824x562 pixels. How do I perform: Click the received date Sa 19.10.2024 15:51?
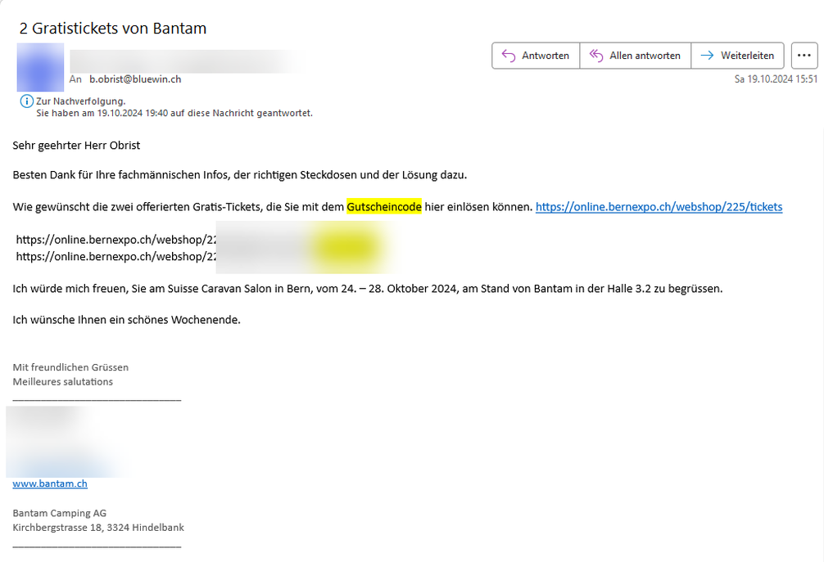tap(776, 79)
